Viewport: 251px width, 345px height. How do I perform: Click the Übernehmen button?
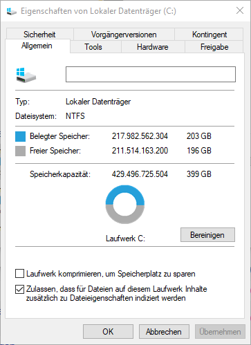[220, 332]
